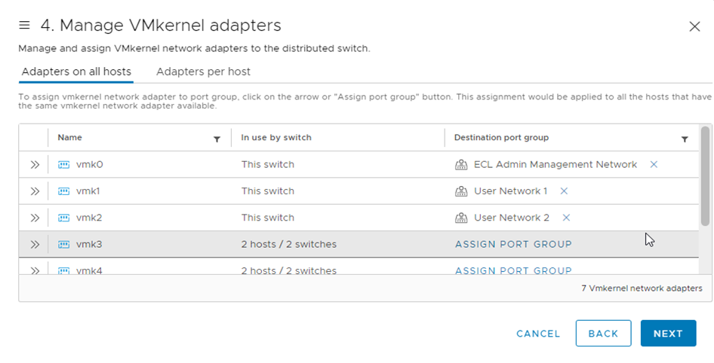Filter the Name column
The width and height of the screenshot is (714, 363).
(x=217, y=139)
